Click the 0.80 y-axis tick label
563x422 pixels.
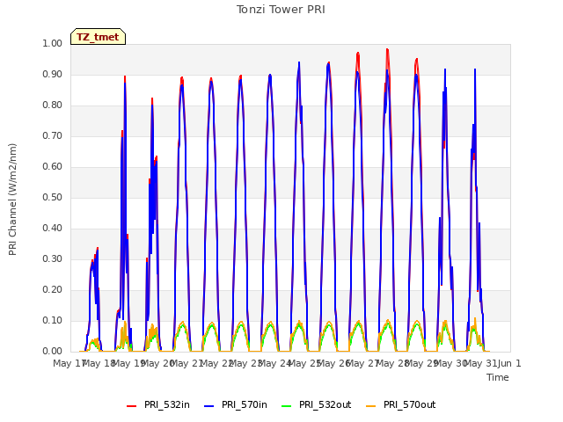[x=53, y=105]
